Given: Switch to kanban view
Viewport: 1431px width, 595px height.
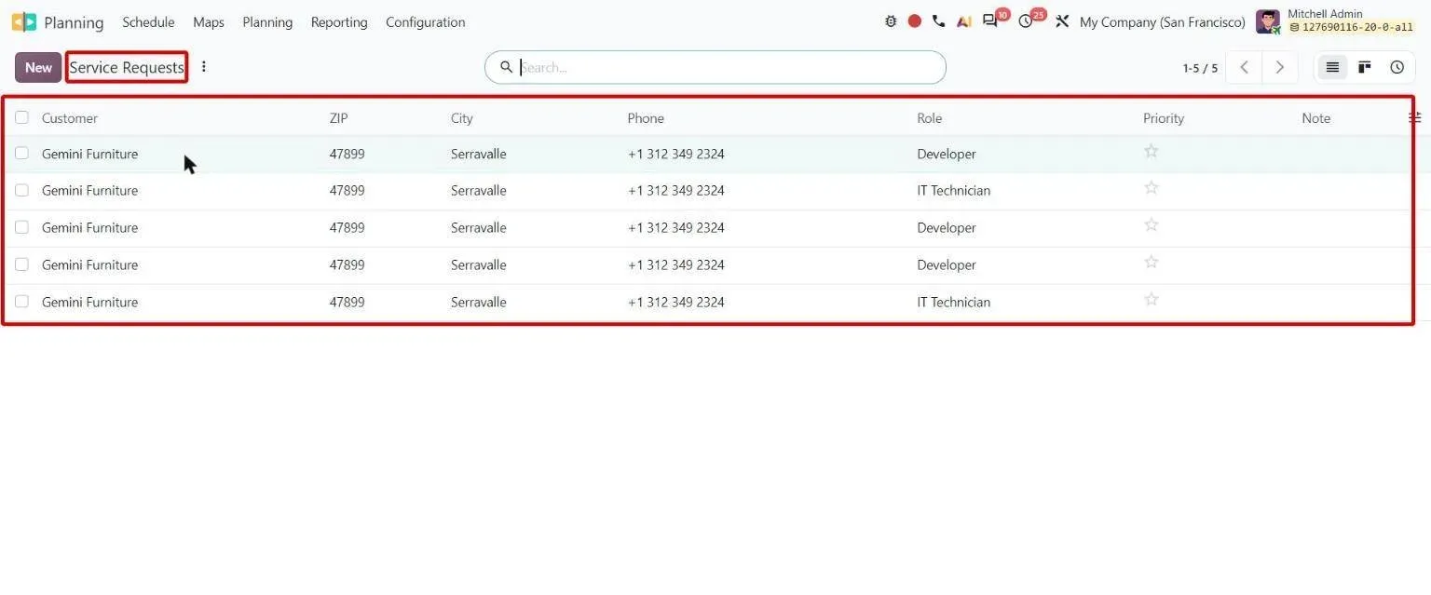Looking at the screenshot, I should pos(1365,67).
